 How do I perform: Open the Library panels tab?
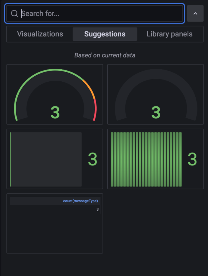pos(170,34)
